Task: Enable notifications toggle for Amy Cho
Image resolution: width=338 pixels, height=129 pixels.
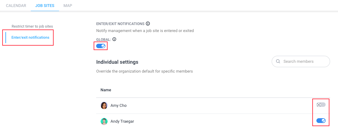Action: pos(321,105)
